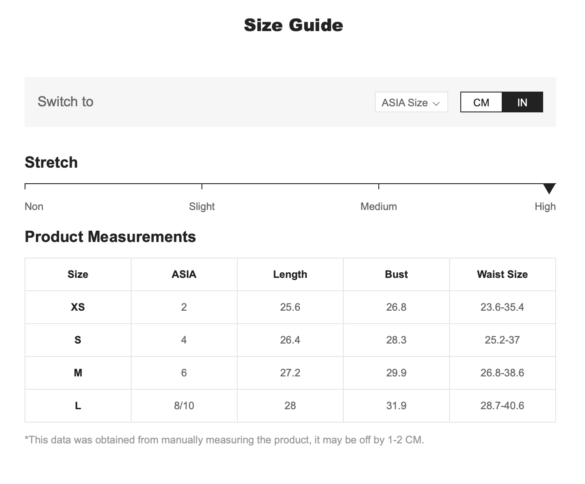Select the XS size row label
The height and width of the screenshot is (484, 585).
point(78,307)
